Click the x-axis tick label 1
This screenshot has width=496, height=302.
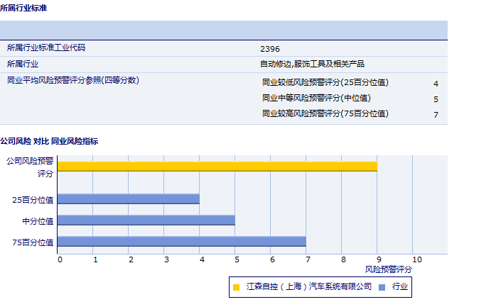point(95,259)
